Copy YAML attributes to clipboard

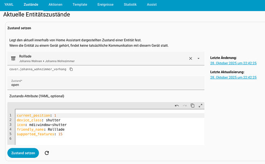pos(192,106)
